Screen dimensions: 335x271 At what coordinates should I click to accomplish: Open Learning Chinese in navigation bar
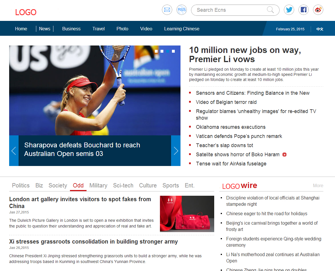182,29
